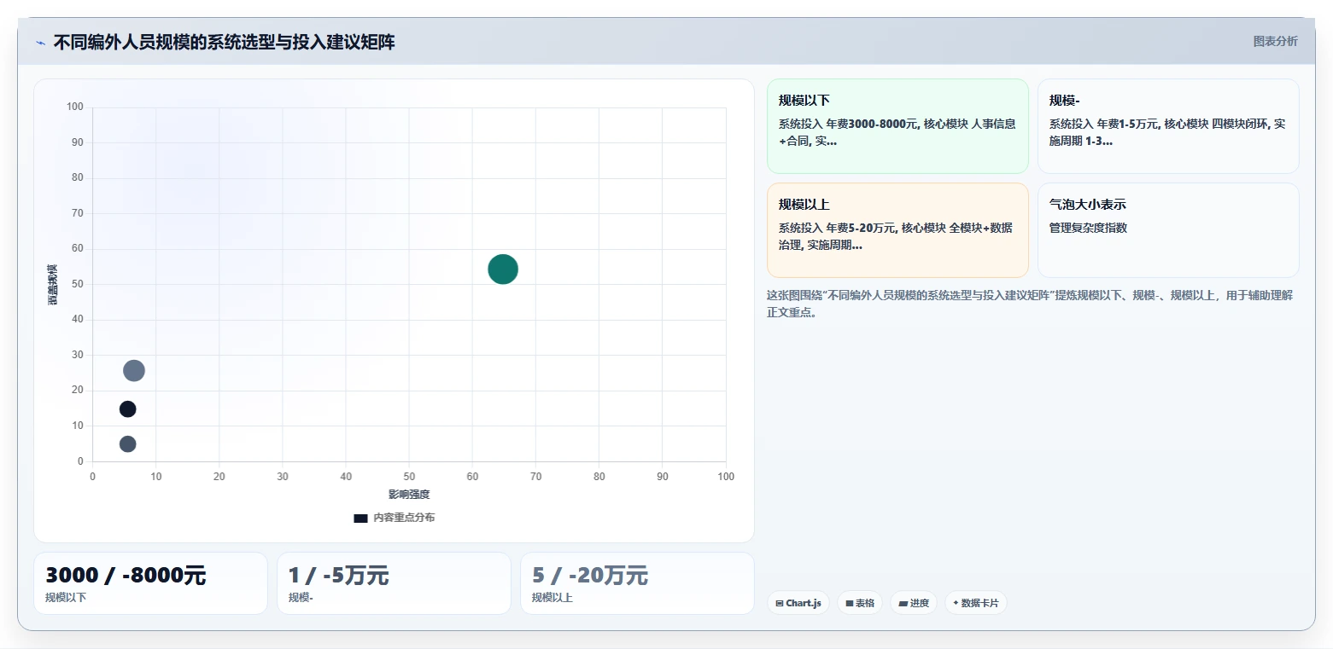The width and height of the screenshot is (1333, 649).
Task: Click the gray bubble near value 25
Action: coord(134,370)
